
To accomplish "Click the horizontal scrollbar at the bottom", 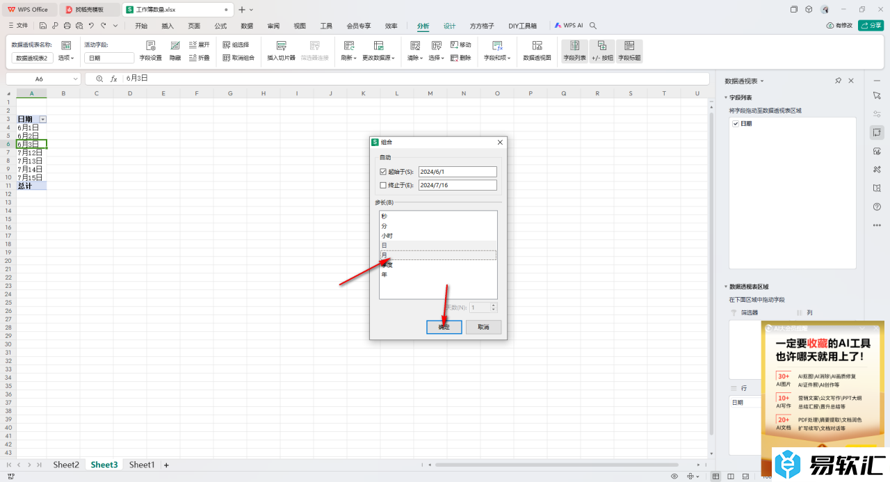I will coord(557,465).
